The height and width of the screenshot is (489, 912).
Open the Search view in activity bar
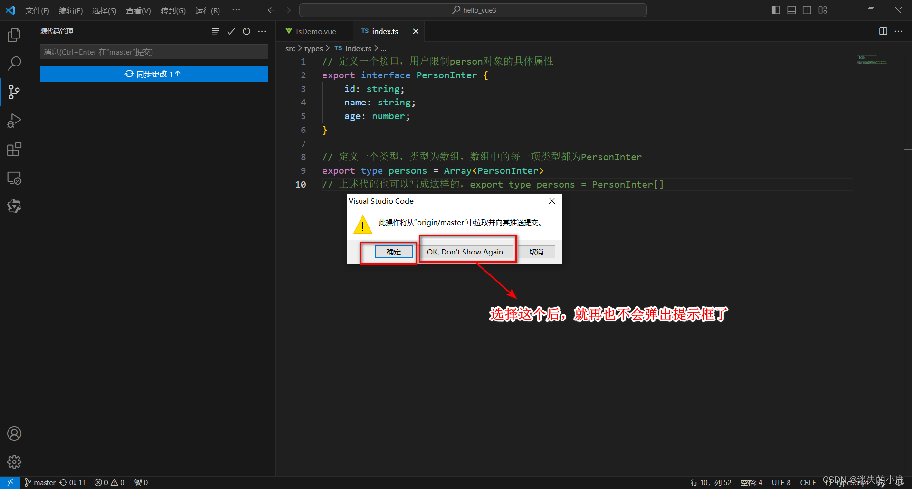pyautogui.click(x=14, y=63)
